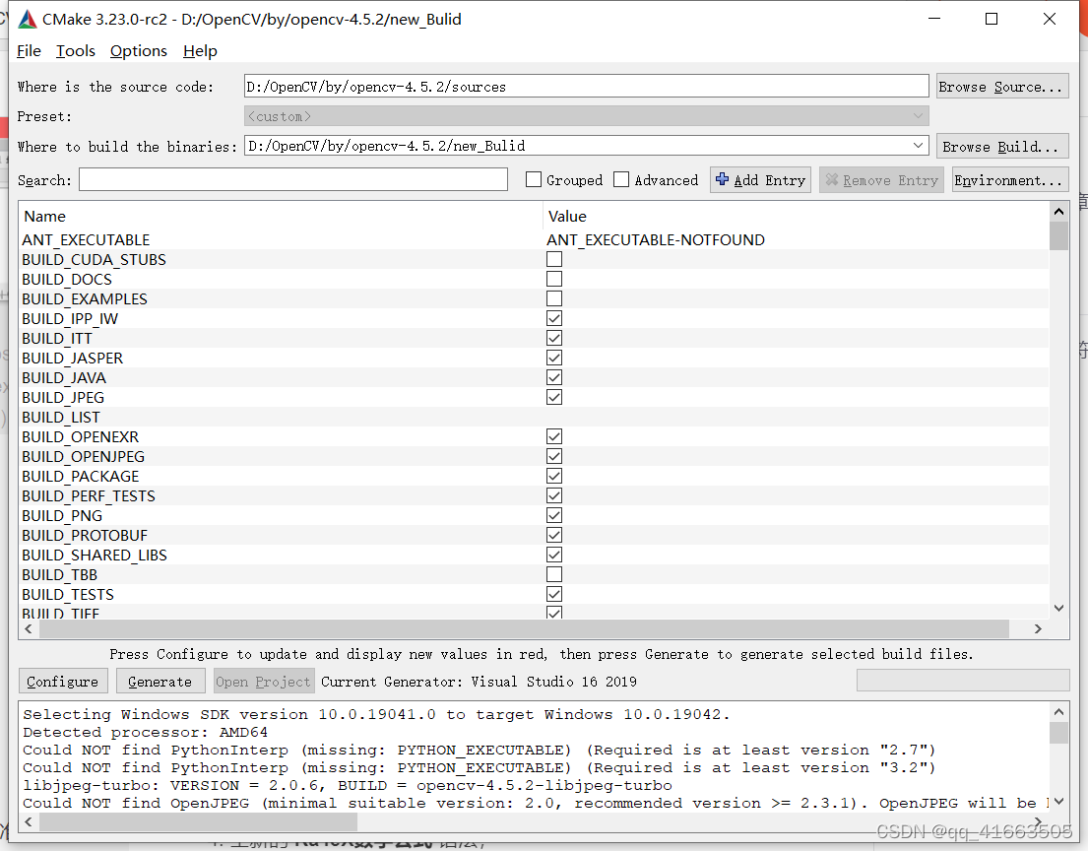The width and height of the screenshot is (1088, 851).
Task: Select the BUILD_TBB entry name
Action: [x=60, y=575]
